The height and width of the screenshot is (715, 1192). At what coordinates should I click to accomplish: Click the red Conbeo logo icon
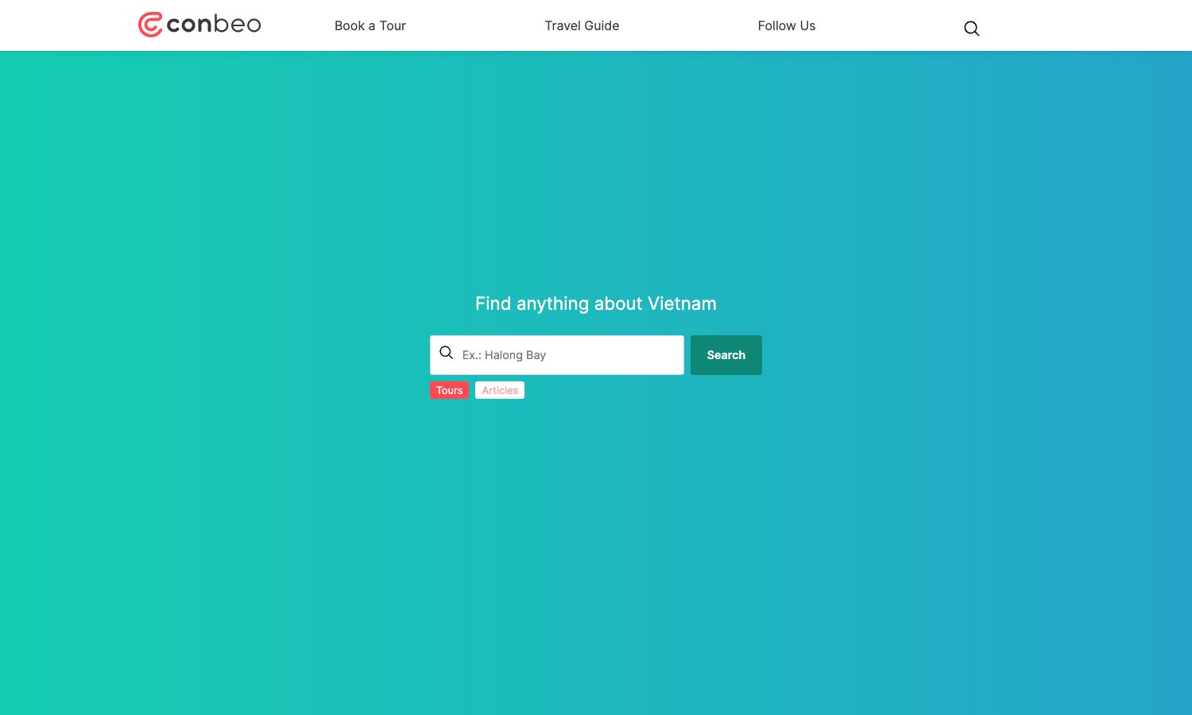click(x=150, y=25)
